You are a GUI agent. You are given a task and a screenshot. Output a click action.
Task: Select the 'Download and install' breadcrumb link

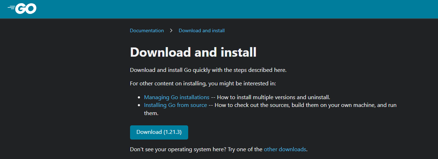tap(202, 30)
